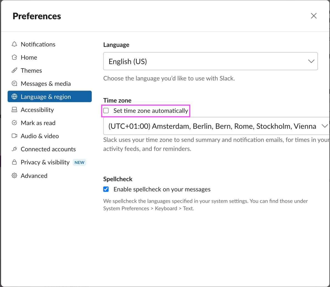
Task: Click the chevron arrow of Language dropdown
Action: click(x=311, y=61)
